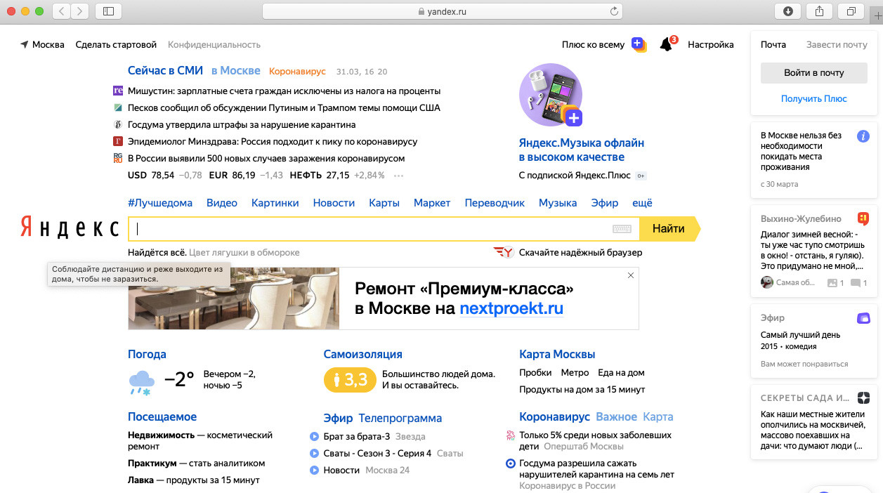
Task: Close the nextproekt.ru ad banner
Action: [630, 275]
